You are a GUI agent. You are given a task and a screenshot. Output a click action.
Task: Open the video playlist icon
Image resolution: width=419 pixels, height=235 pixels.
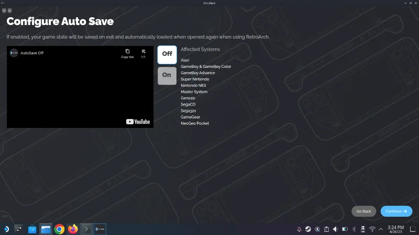click(x=144, y=53)
